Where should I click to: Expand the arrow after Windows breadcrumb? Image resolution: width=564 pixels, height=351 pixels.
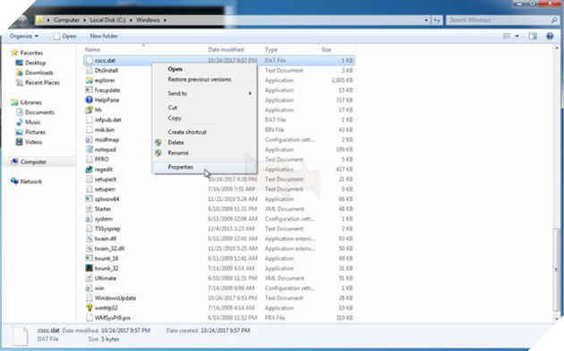[x=165, y=21]
